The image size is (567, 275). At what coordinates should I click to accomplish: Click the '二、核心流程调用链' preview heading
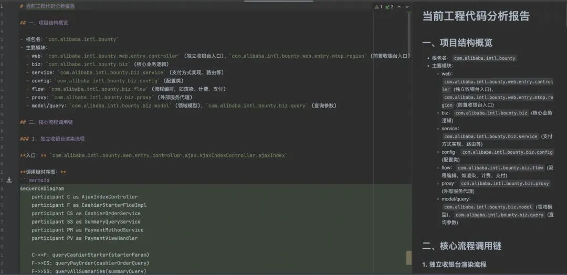coord(462,246)
